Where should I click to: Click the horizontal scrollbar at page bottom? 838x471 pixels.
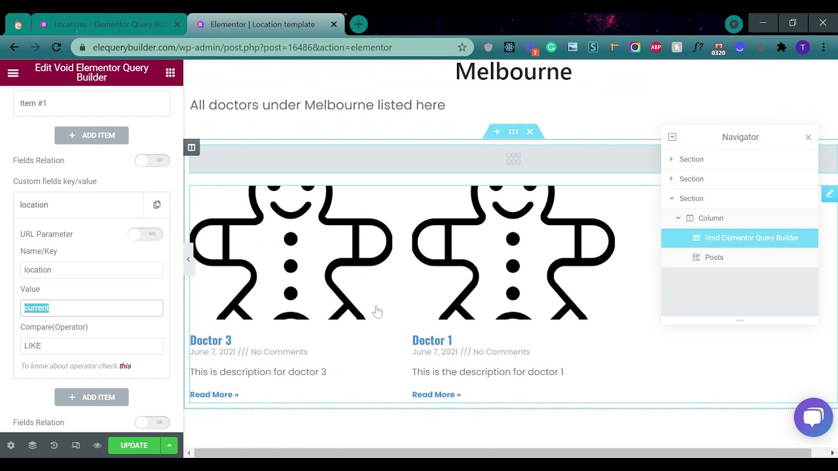[x=503, y=453]
